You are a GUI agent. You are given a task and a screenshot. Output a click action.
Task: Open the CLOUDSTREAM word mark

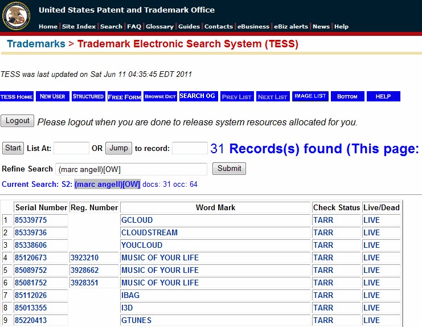[x=149, y=232]
